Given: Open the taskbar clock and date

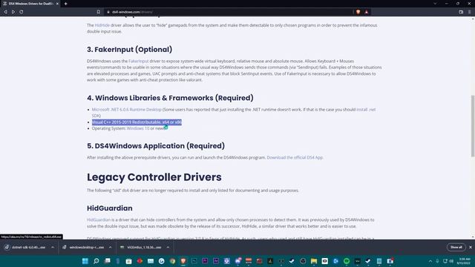Looking at the screenshot, I should tap(464, 261).
